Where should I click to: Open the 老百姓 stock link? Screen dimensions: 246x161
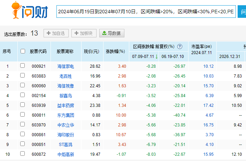(66, 76)
